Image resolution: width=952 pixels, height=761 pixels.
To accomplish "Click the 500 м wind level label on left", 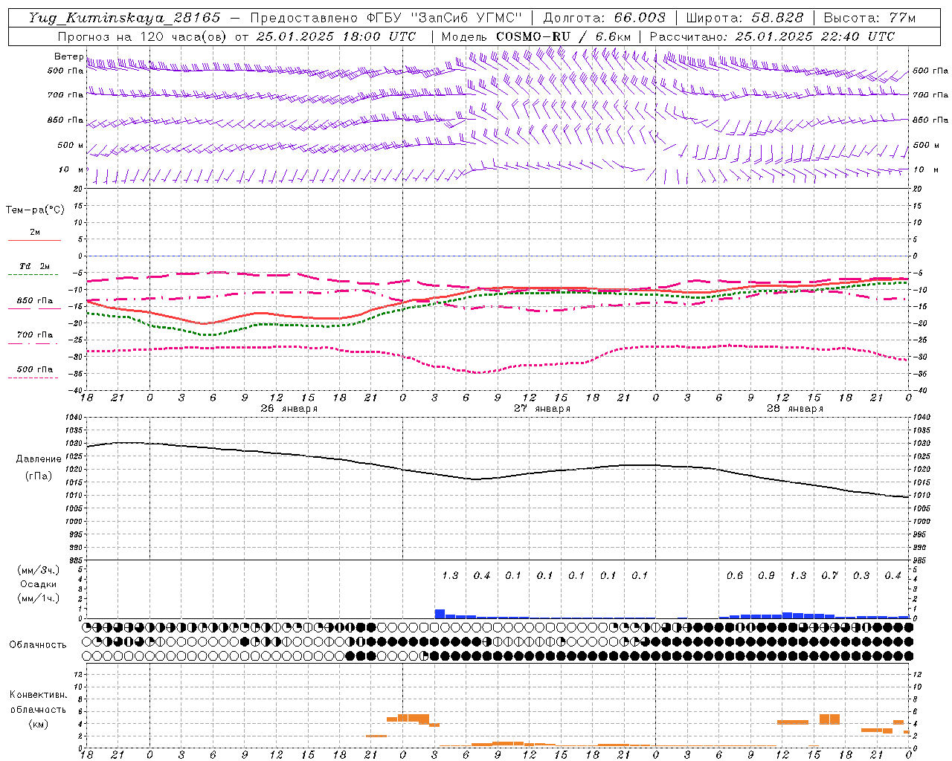I will pos(71,145).
